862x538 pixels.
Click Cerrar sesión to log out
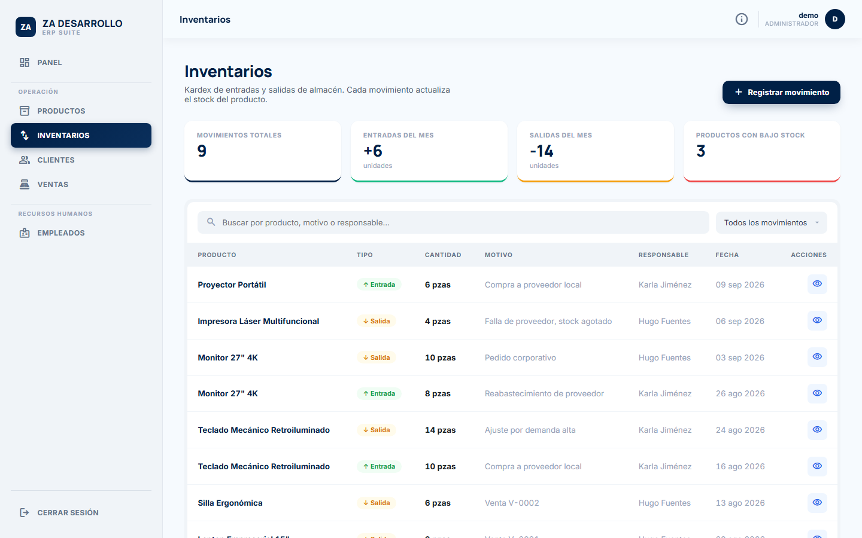(x=81, y=512)
